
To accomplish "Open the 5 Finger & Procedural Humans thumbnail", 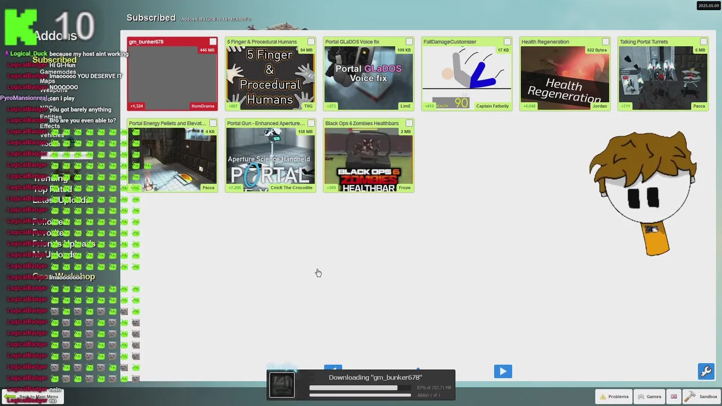I will 270,78.
